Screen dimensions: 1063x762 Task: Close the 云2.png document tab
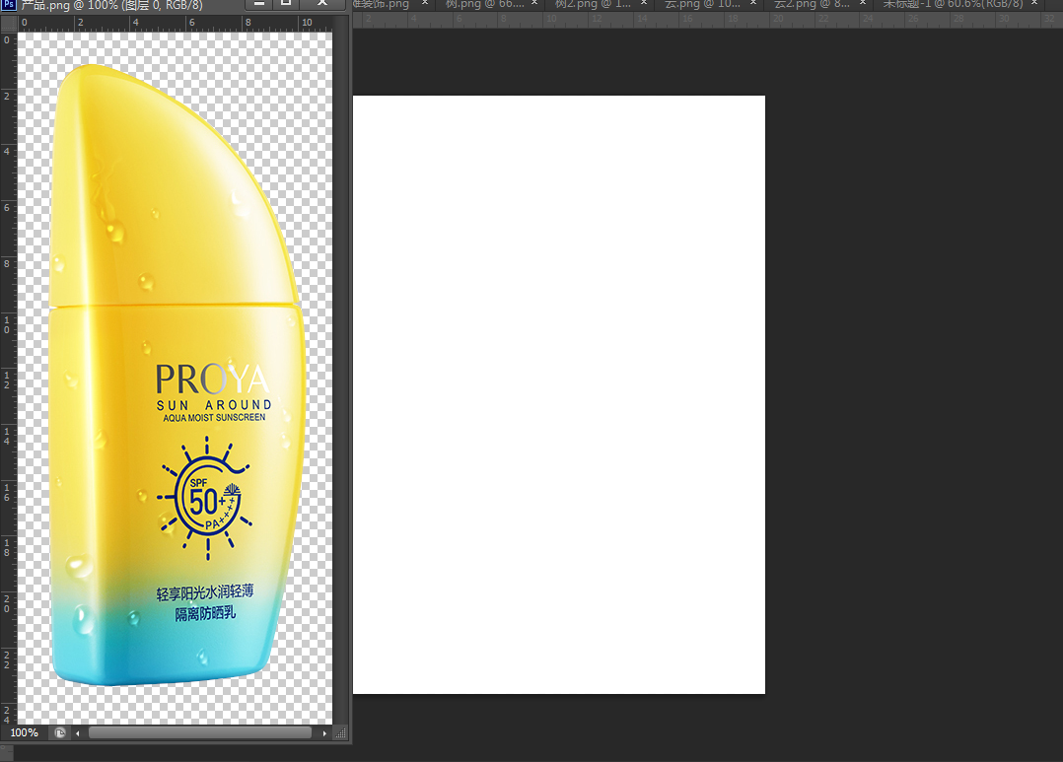[x=862, y=3]
